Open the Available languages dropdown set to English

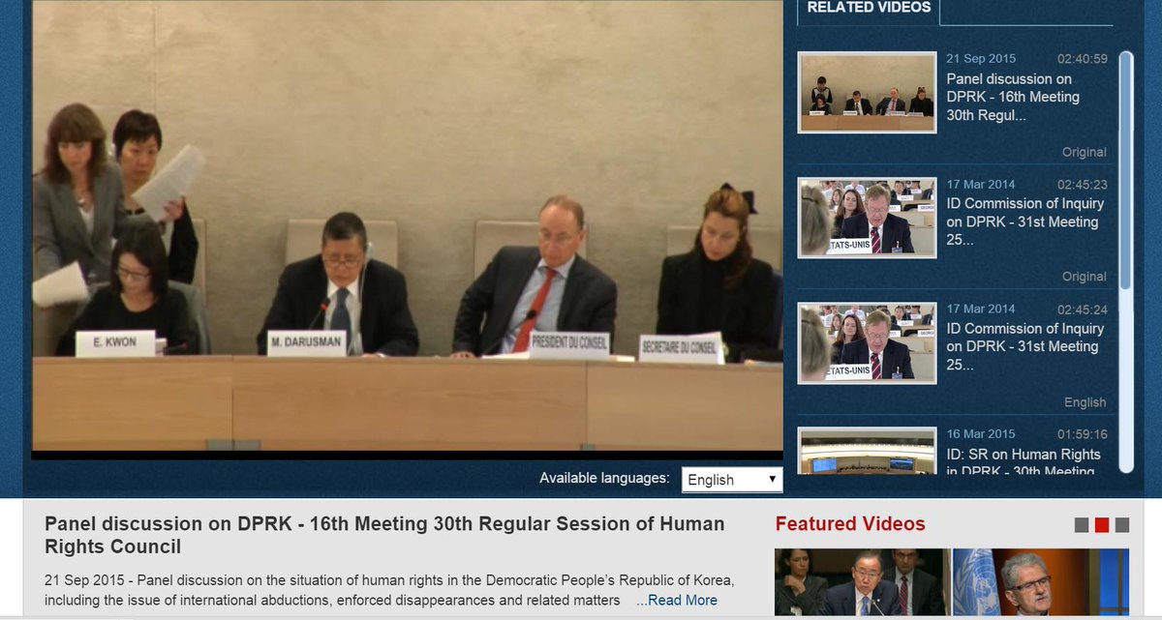click(732, 480)
